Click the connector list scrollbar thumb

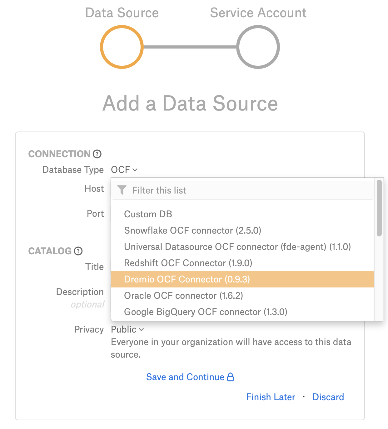pos(379,208)
